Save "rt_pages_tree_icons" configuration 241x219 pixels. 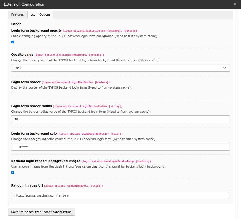coord(41,212)
